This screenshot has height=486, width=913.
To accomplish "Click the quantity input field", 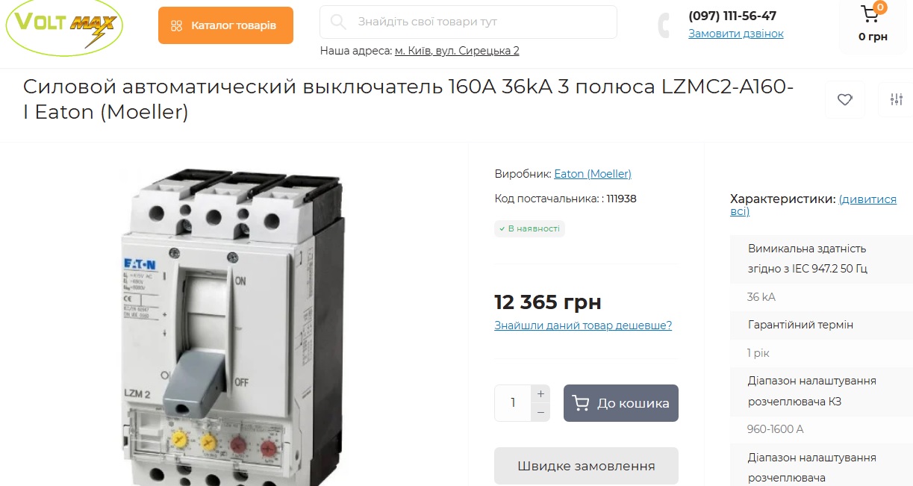I will 513,403.
